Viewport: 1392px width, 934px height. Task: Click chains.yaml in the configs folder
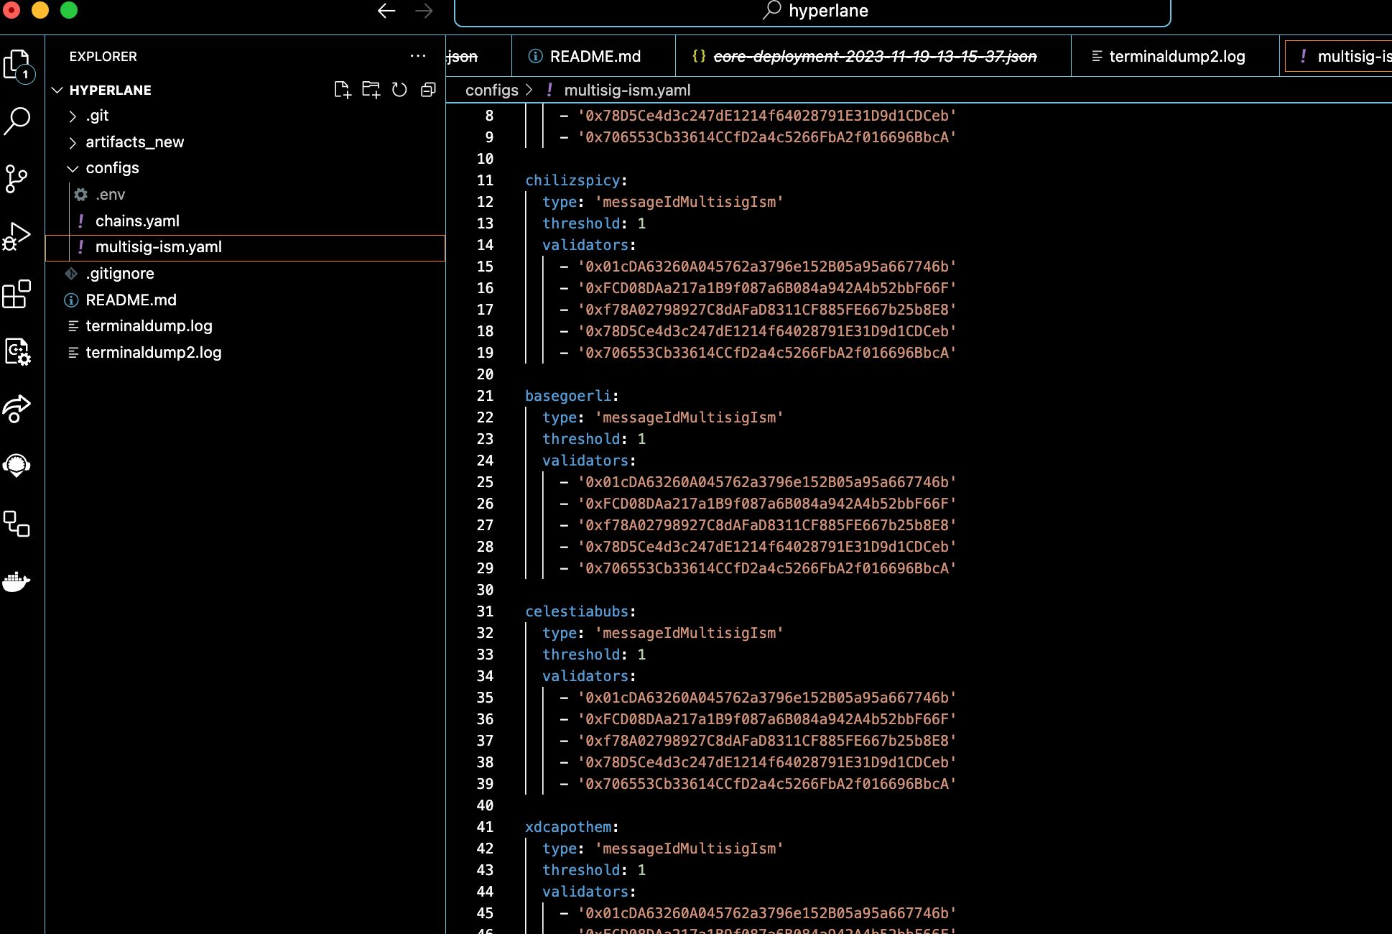pyautogui.click(x=137, y=220)
